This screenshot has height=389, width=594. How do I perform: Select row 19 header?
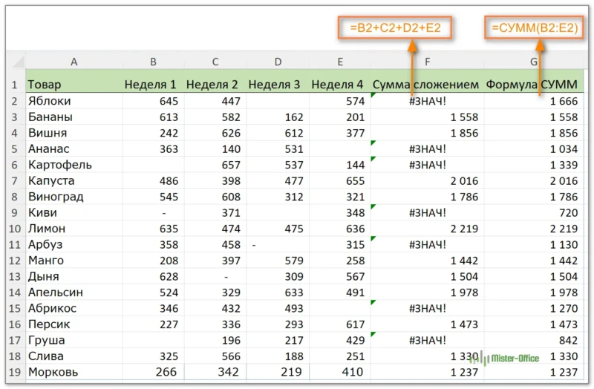(x=14, y=372)
